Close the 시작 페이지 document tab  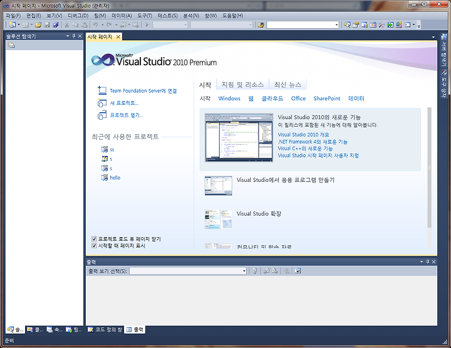pos(118,37)
